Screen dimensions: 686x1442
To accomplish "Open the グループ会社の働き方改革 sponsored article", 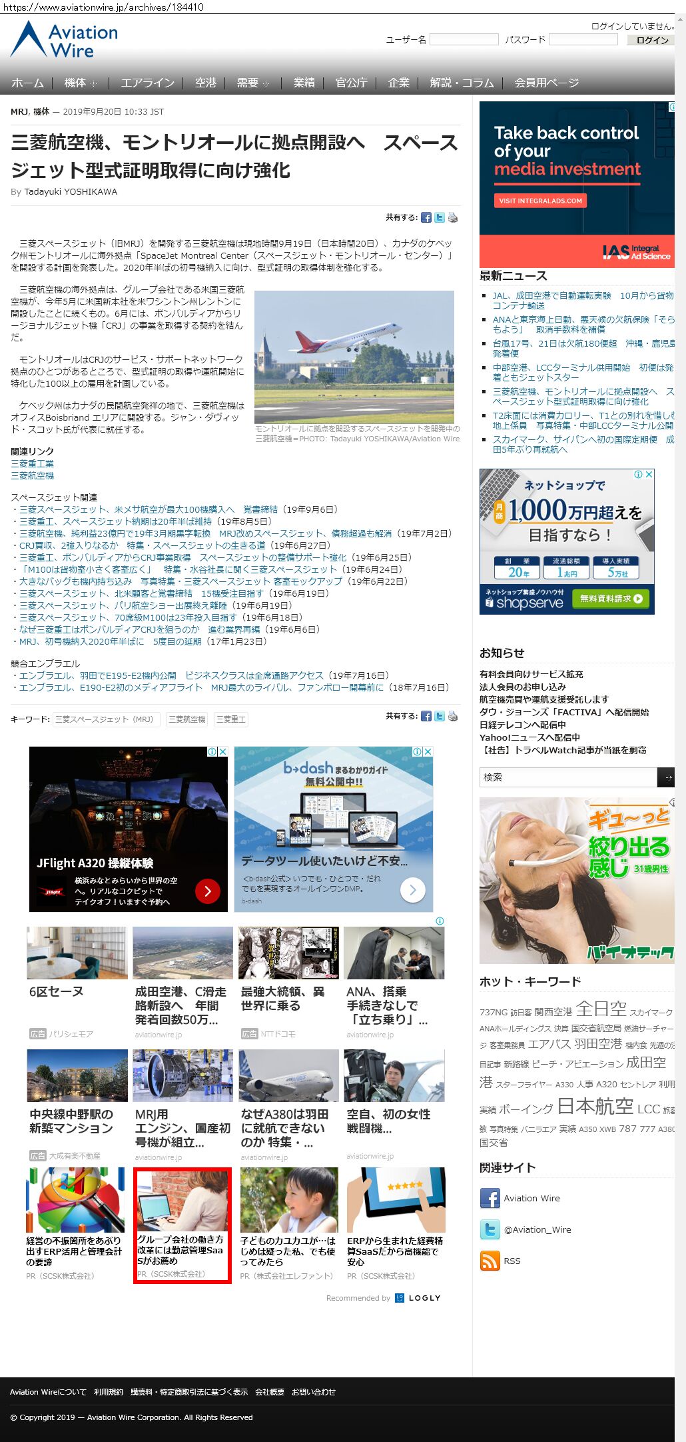I will (182, 1224).
